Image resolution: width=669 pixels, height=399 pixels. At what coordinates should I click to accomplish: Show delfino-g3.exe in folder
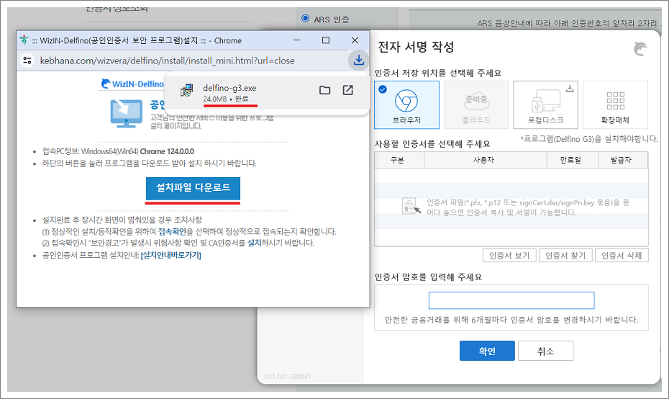tap(324, 90)
